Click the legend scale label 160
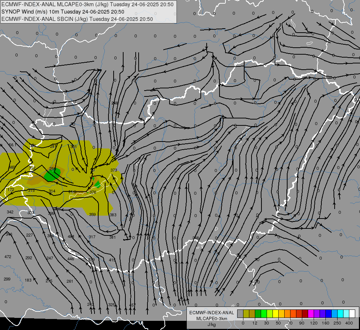Viewport: 360px width, 330px height. (x=325, y=323)
